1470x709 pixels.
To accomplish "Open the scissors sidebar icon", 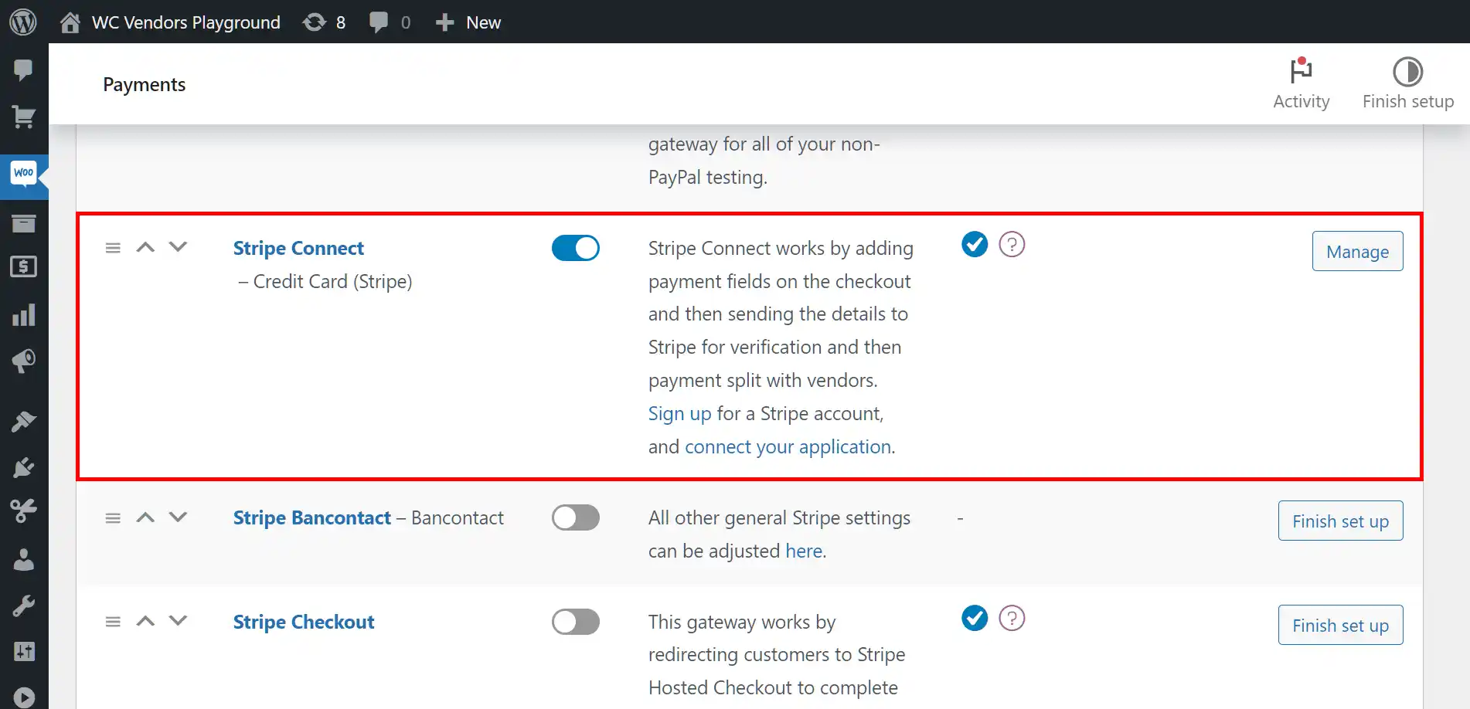I will click(x=24, y=511).
